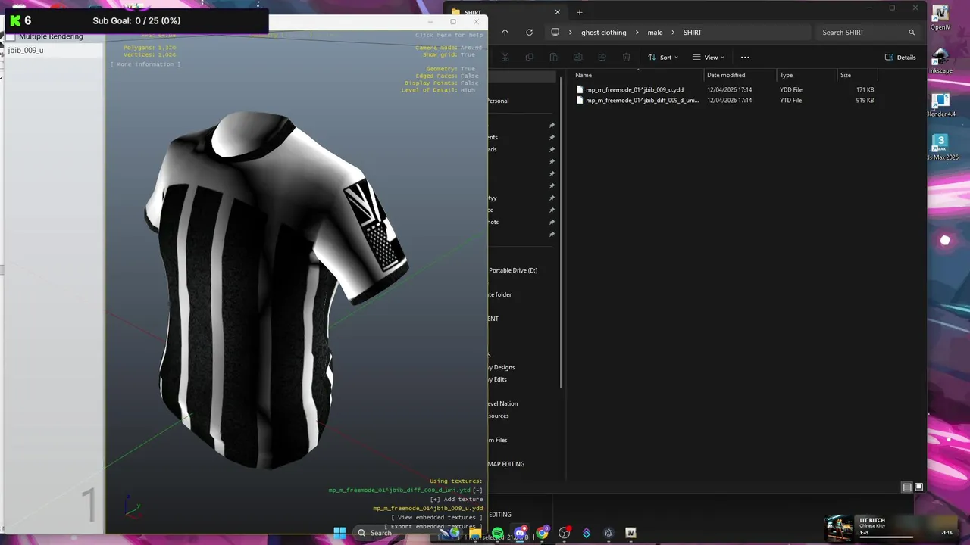Viewport: 970px width, 545px height.
Task: Toggle the Details pane button
Action: pos(900,58)
